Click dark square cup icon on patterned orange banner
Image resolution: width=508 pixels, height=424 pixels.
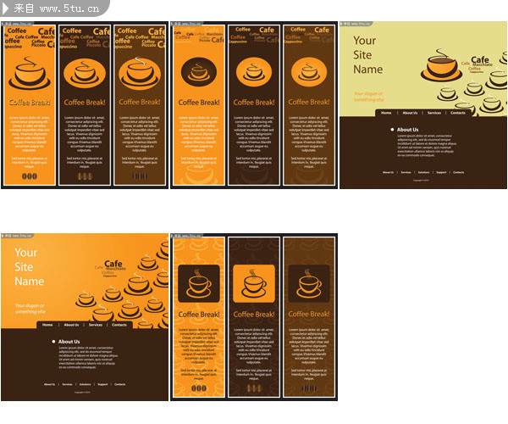coord(199,283)
